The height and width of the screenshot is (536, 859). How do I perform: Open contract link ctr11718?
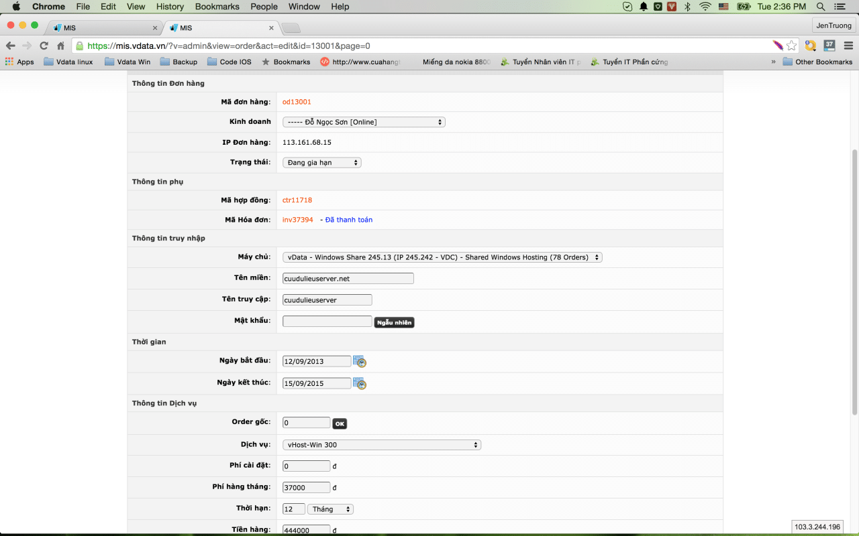[x=297, y=200]
